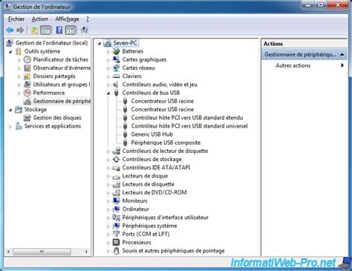Expand the Batteries category
Screen dimensions: 352x271
click(x=108, y=52)
